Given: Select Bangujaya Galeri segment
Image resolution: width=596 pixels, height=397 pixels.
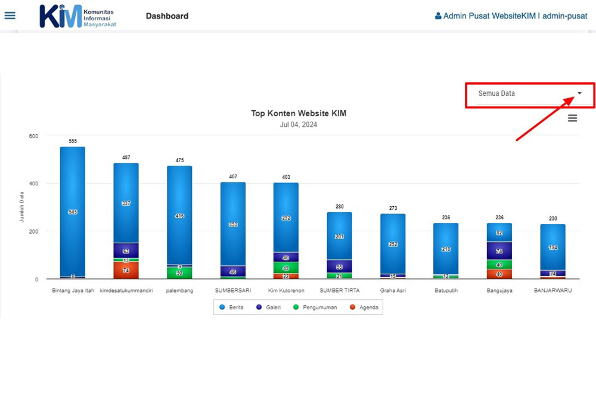Looking at the screenshot, I should coord(499,251).
